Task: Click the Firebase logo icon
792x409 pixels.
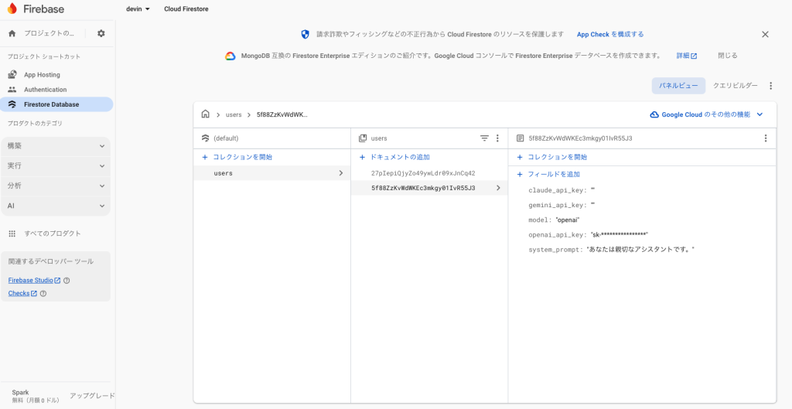Action: tap(12, 9)
